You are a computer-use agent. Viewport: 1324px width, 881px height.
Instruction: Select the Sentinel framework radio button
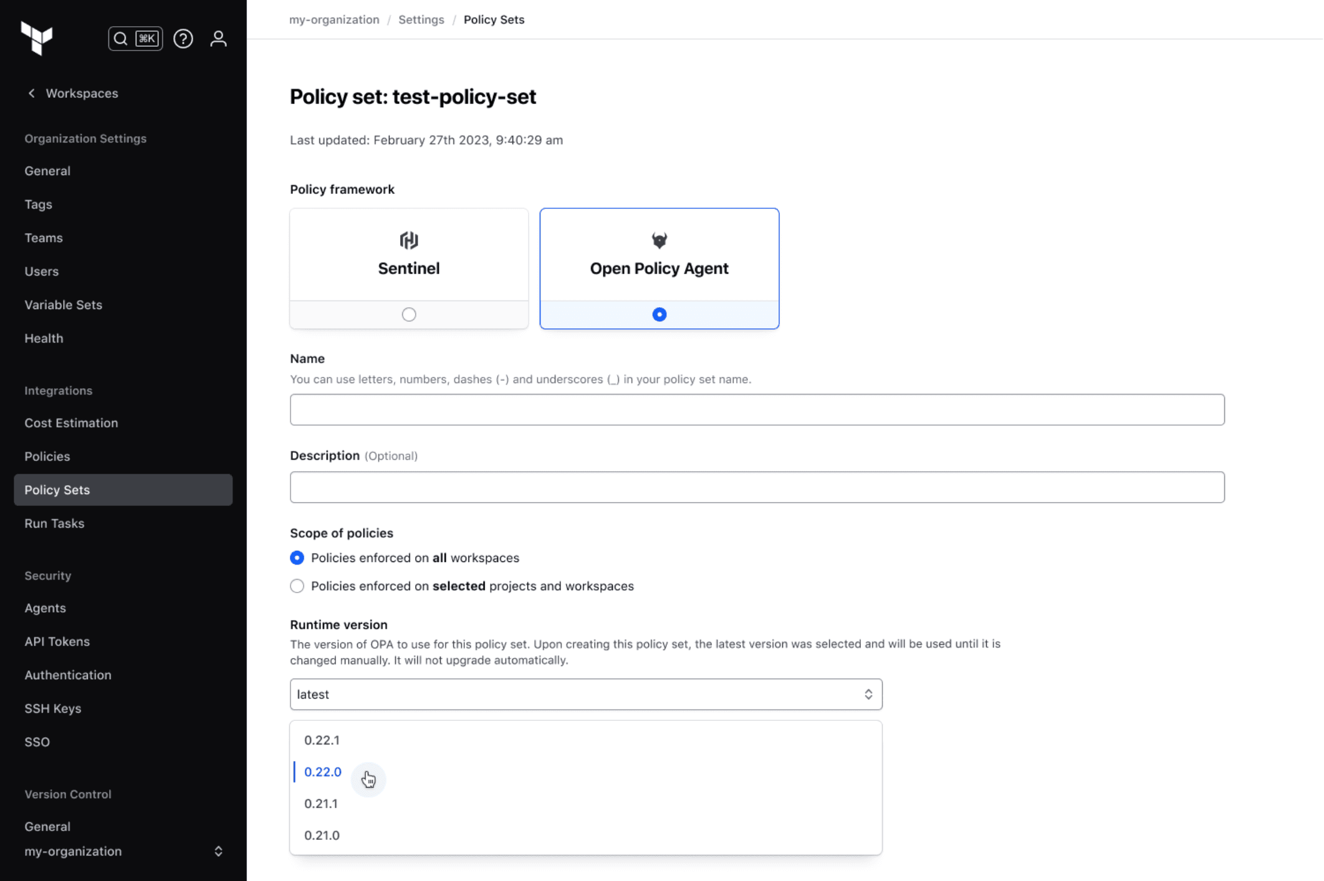(x=409, y=315)
